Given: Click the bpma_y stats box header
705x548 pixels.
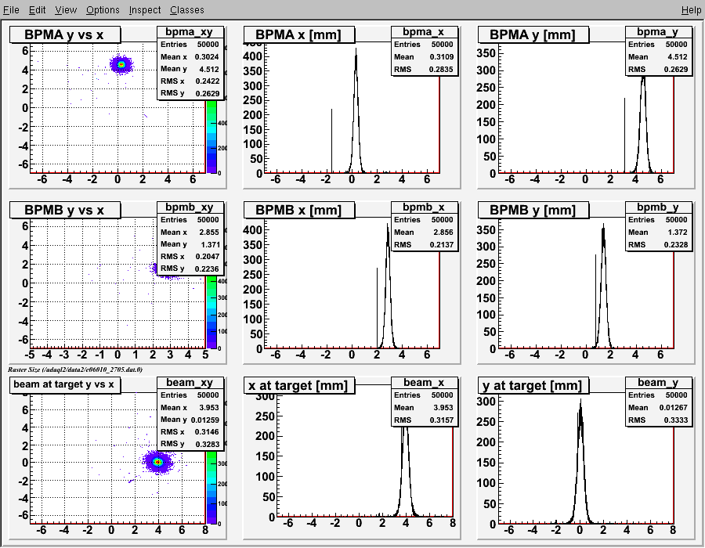Looking at the screenshot, I should [658, 32].
